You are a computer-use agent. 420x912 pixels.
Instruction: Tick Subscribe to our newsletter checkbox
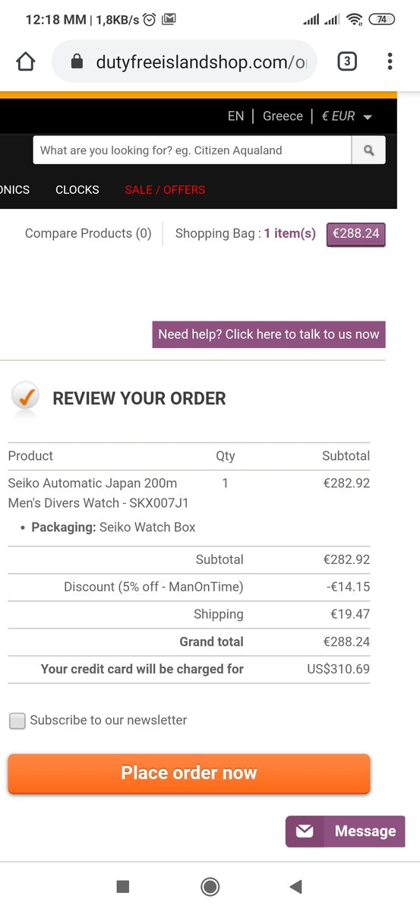[17, 720]
